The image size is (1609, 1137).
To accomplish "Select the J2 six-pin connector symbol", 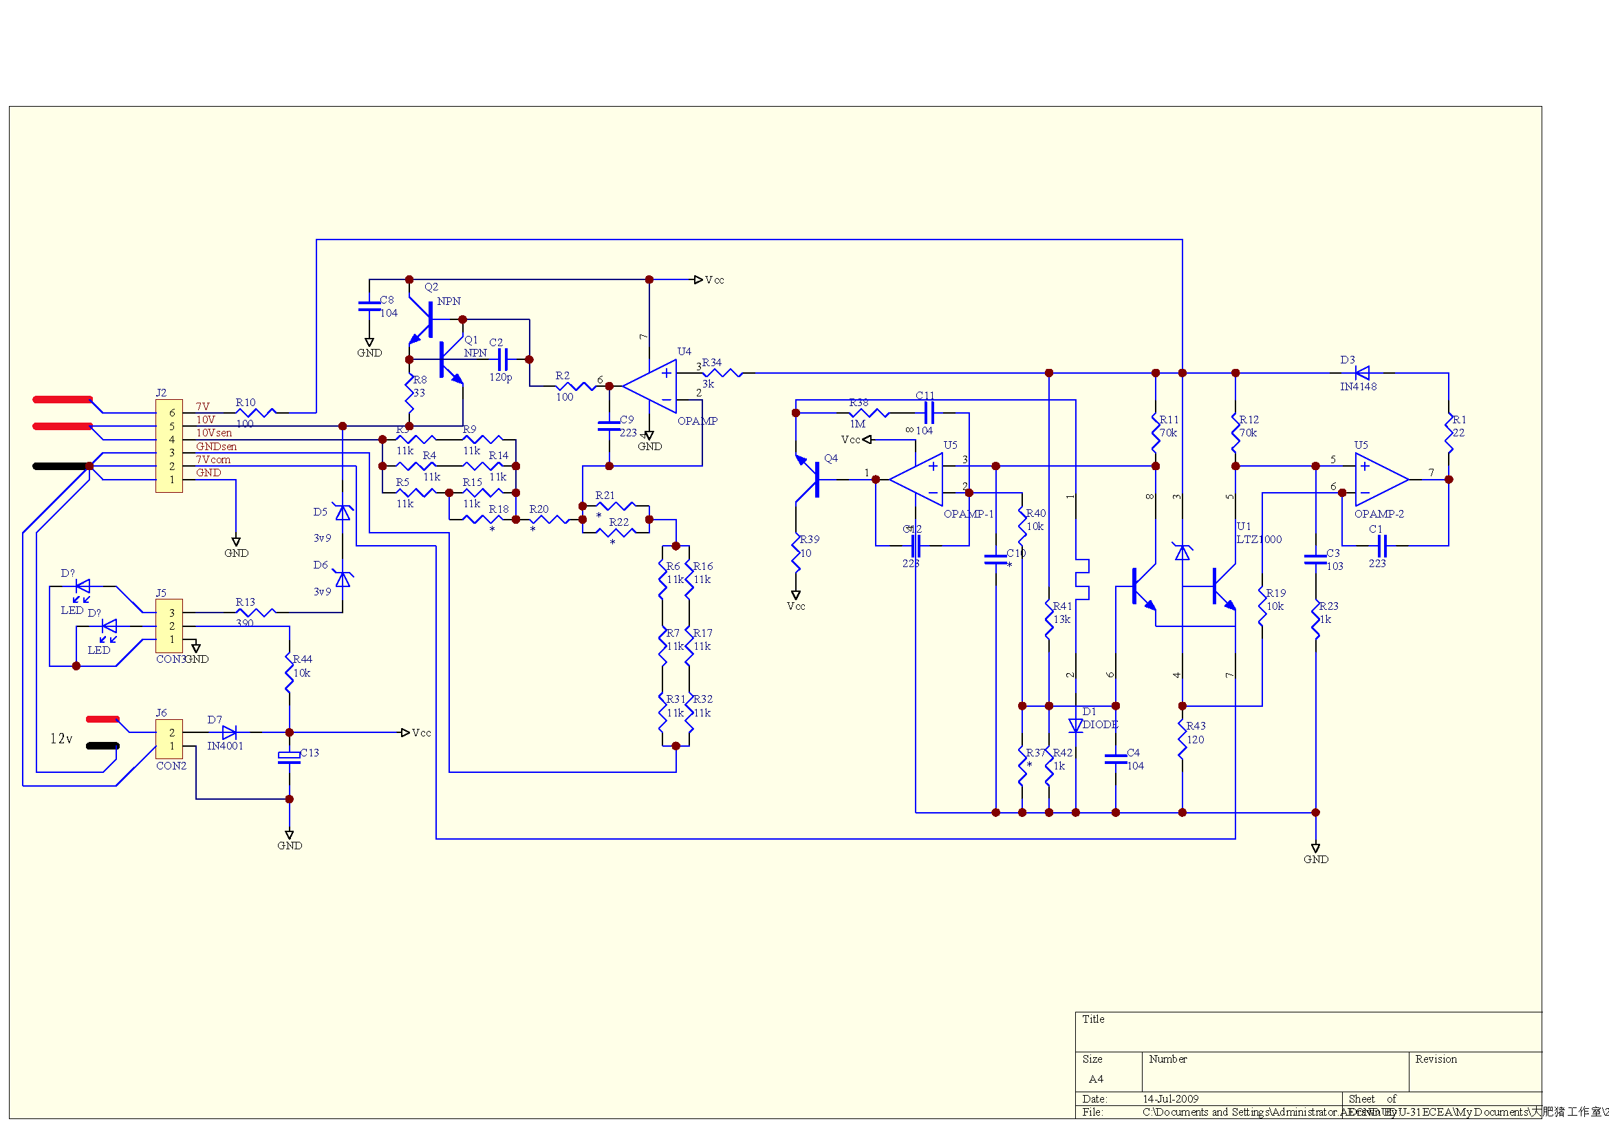I will pyautogui.click(x=169, y=446).
